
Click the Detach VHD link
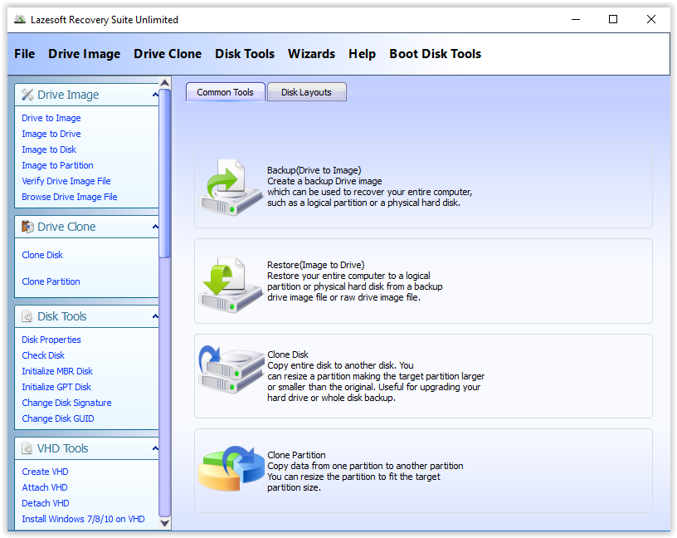pos(46,503)
